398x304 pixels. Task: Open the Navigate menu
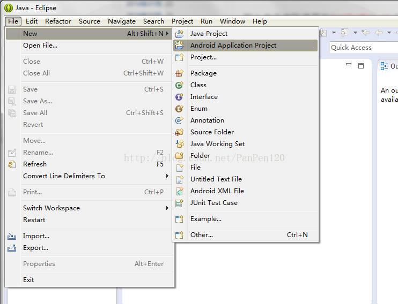pyautogui.click(x=122, y=21)
